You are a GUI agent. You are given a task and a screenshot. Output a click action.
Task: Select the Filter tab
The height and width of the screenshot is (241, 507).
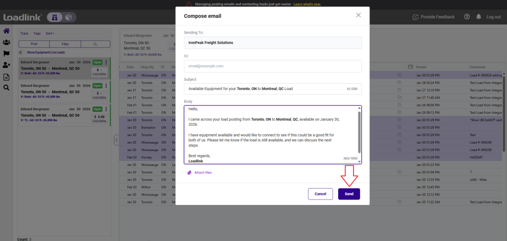pyautogui.click(x=65, y=44)
